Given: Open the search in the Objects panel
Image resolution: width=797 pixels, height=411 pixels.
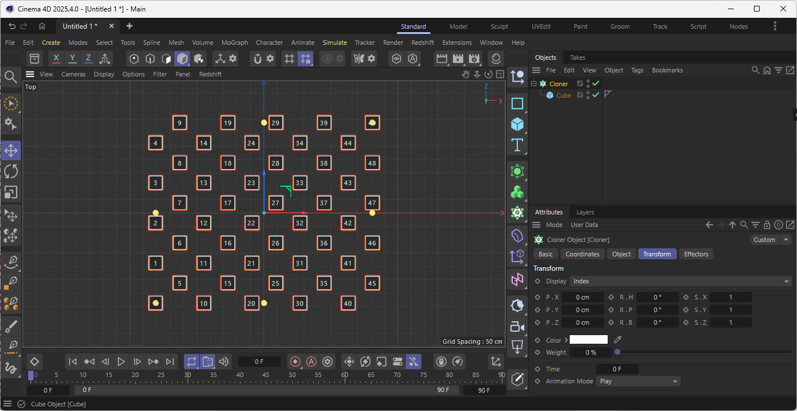Looking at the screenshot, I should (756, 70).
